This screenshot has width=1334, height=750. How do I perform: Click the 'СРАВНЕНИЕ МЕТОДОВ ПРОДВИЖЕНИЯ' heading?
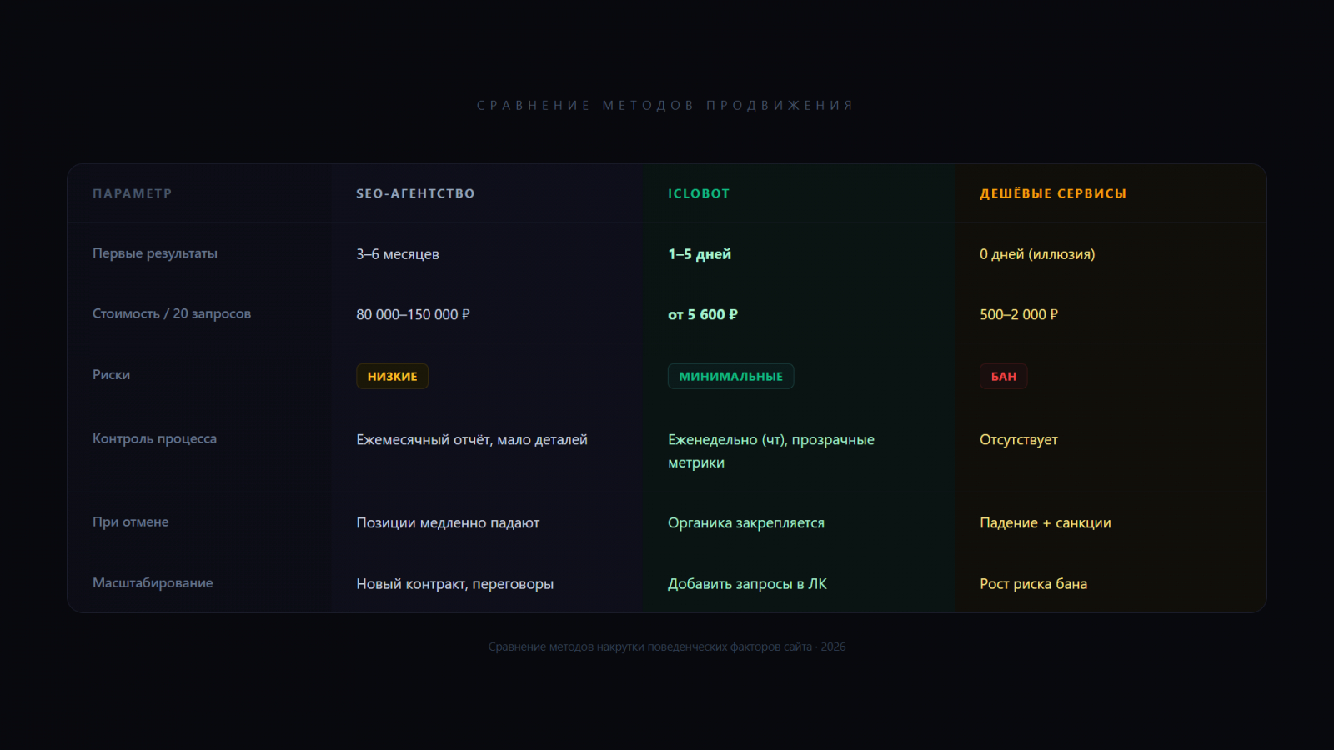[665, 106]
